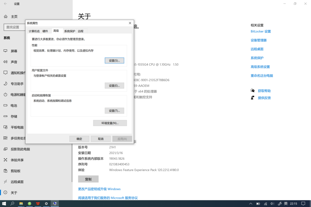Open 环境变量(N)... dialog
The image size is (311, 207).
tap(110, 123)
